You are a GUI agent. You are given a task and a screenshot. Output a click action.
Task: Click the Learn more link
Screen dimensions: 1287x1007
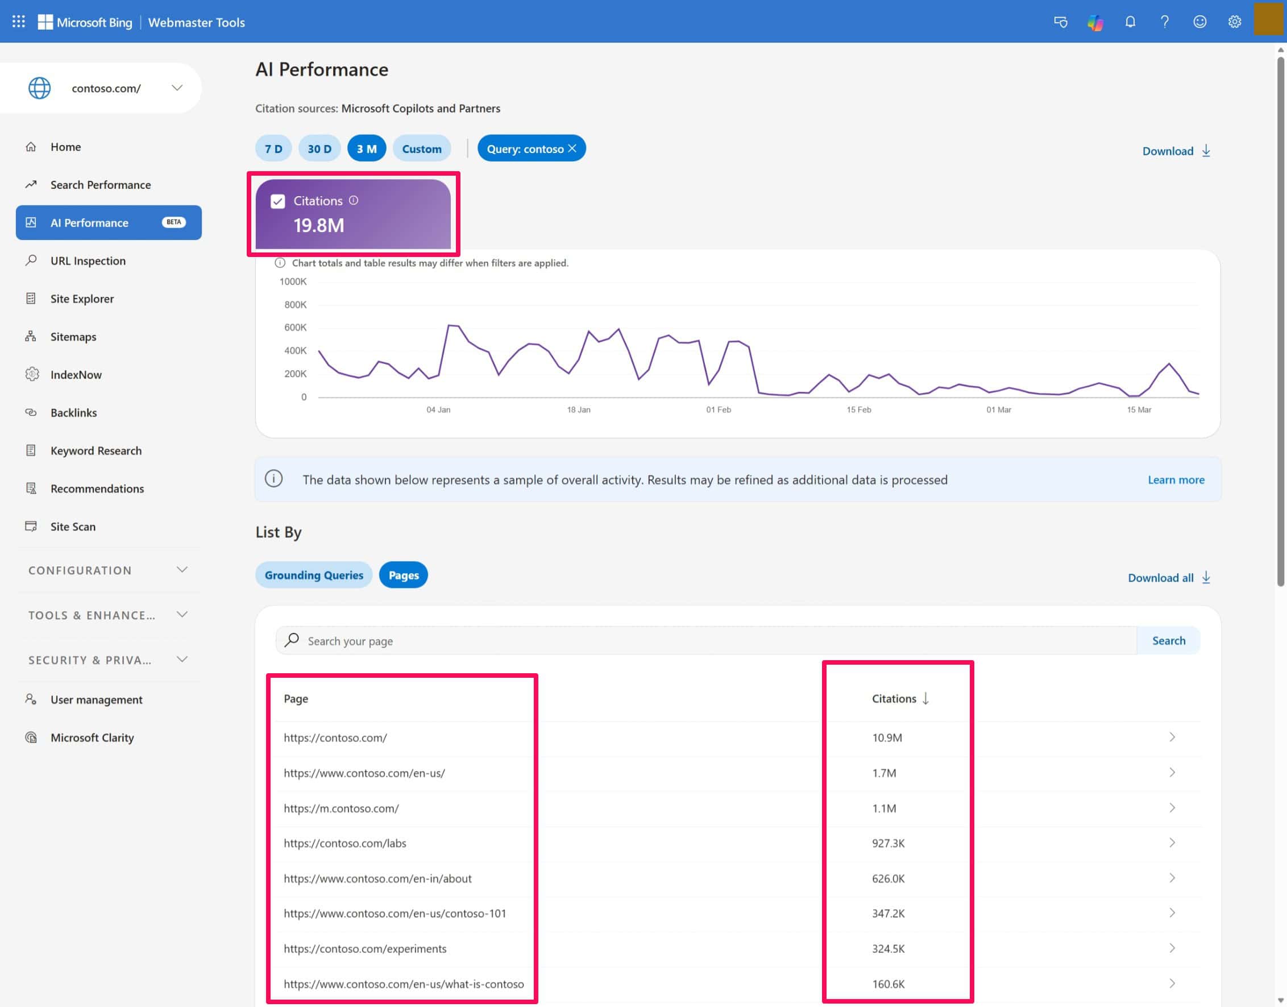coord(1176,479)
